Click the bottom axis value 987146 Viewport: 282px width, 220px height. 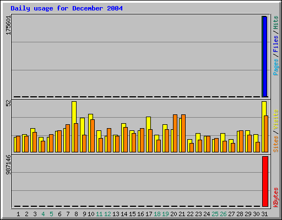click(x=8, y=164)
